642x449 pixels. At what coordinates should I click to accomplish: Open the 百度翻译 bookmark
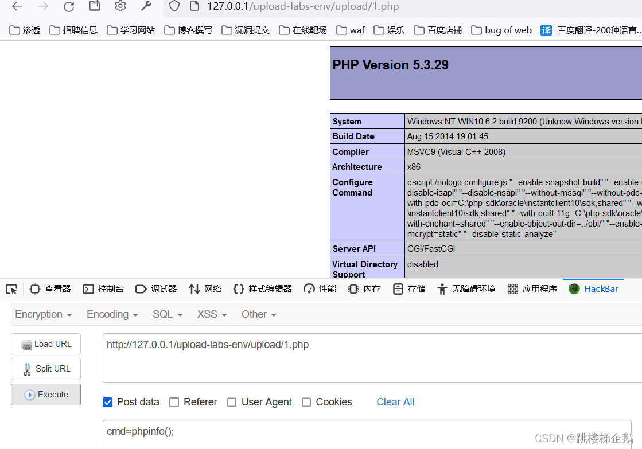tap(591, 30)
